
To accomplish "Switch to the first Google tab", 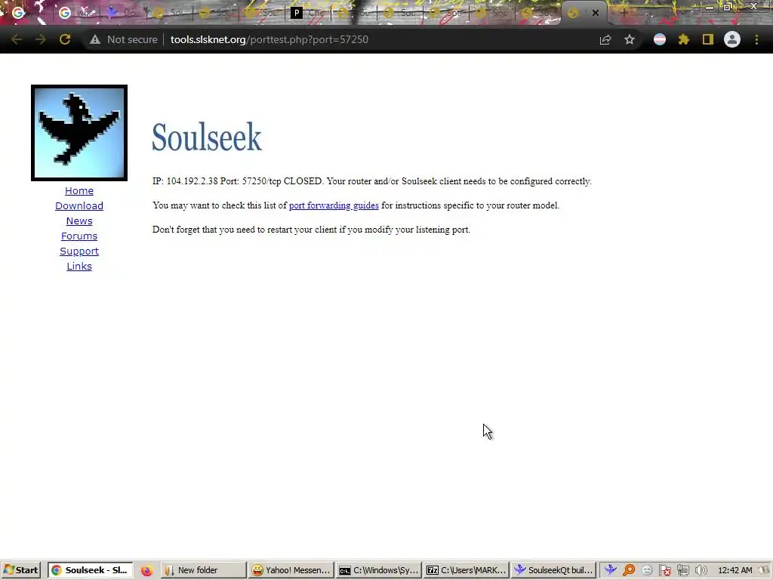I will coord(18,13).
